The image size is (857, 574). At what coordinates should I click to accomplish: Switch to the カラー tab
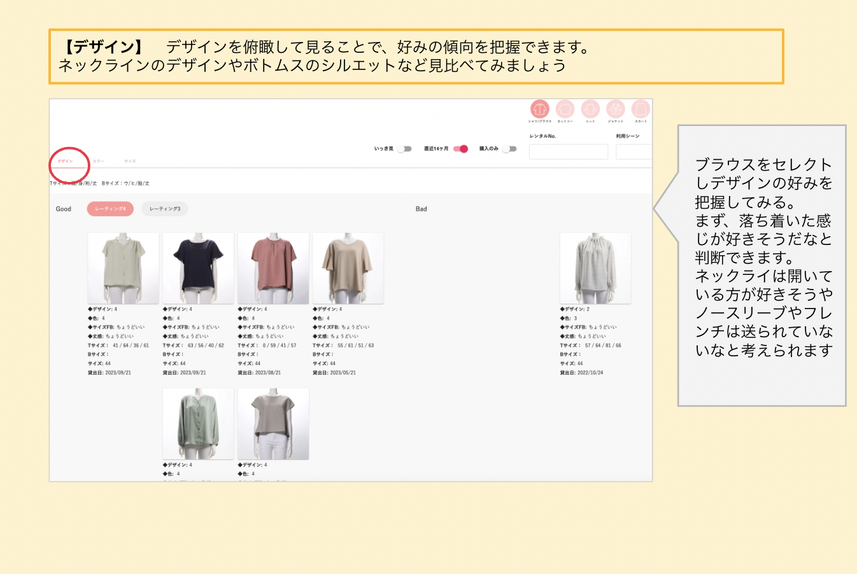[98, 162]
